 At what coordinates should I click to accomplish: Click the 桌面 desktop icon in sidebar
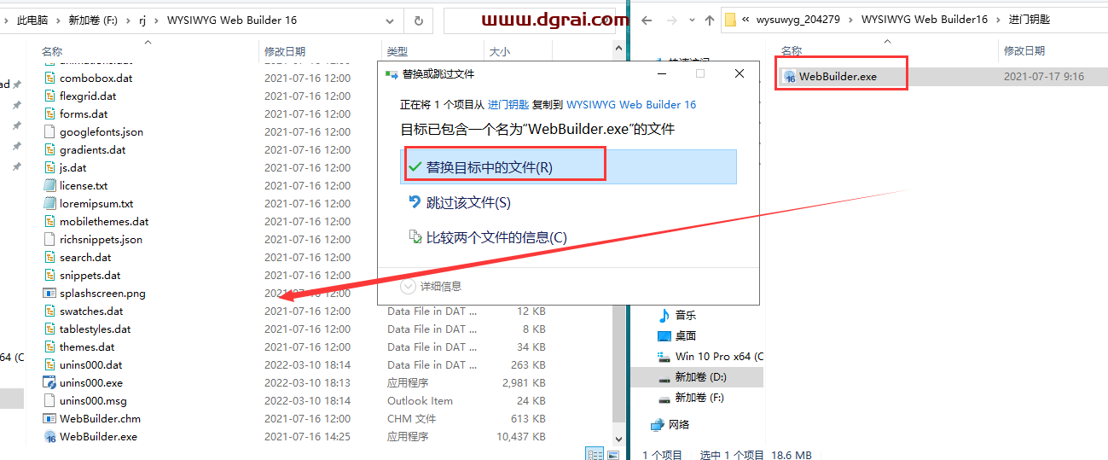[664, 335]
